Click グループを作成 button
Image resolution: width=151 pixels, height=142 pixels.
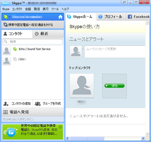pos(48,104)
